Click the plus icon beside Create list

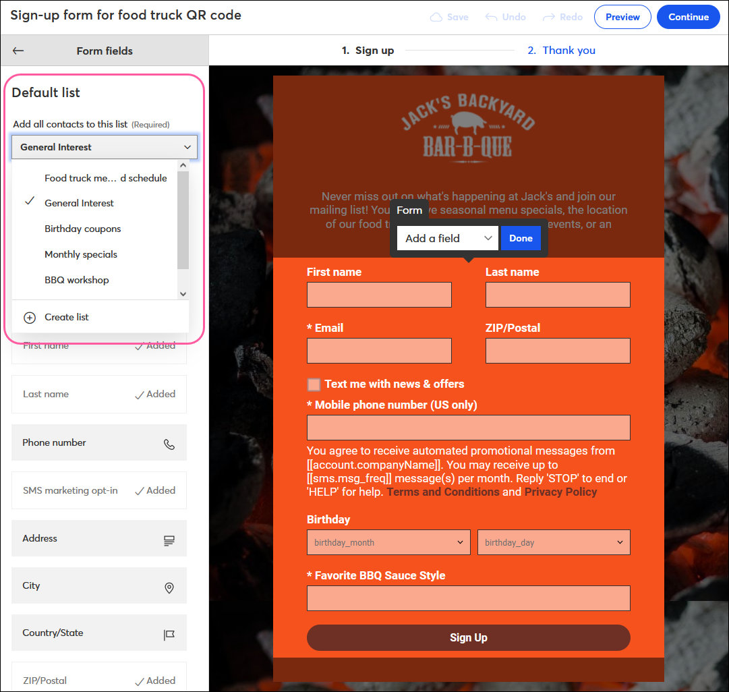click(x=30, y=318)
